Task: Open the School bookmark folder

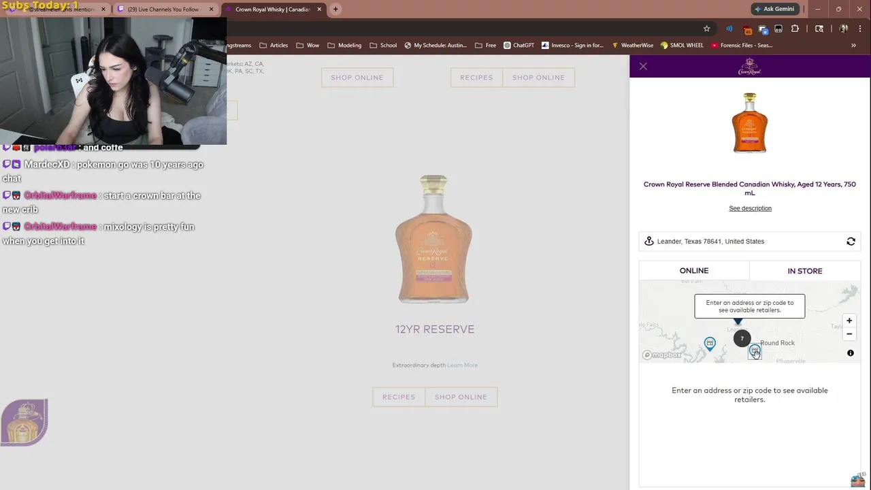Action: [x=383, y=45]
